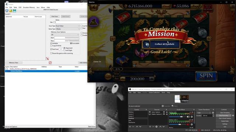Remove the selected source in OBS

(x=153, y=126)
